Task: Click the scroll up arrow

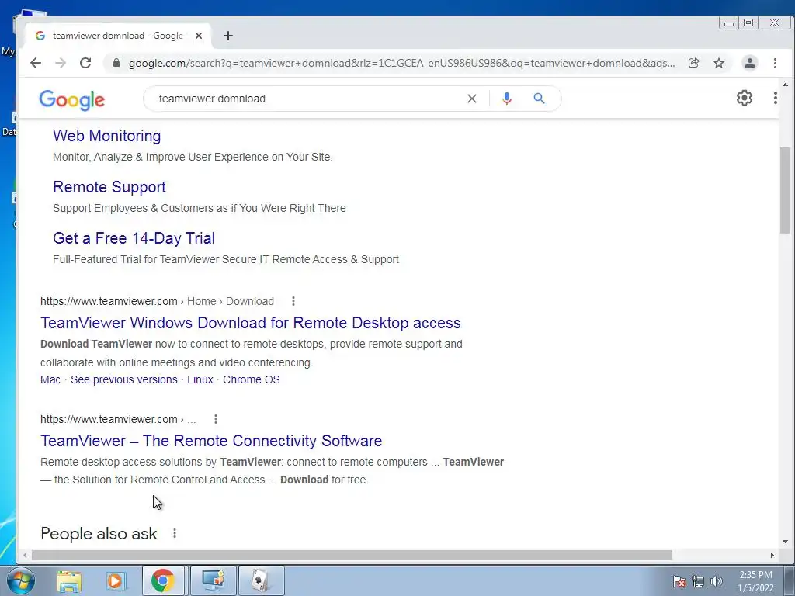Action: (x=785, y=85)
